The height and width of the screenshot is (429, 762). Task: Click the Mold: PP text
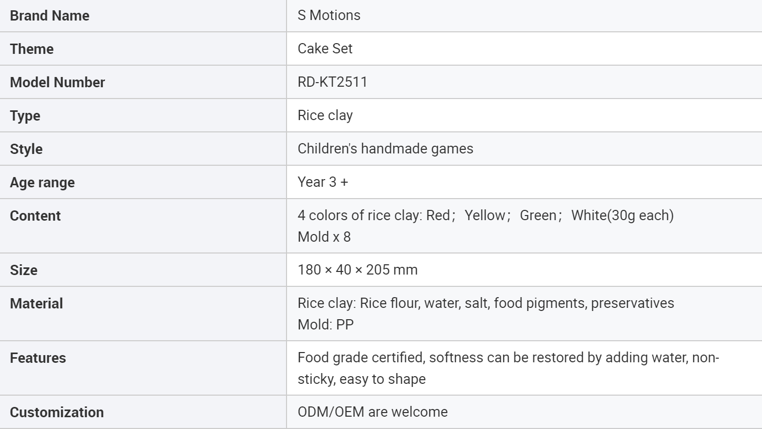click(x=326, y=325)
